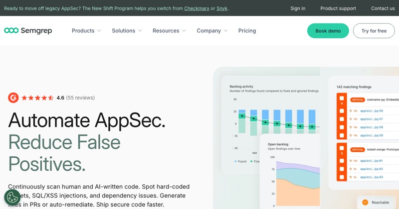Click the history icon in py:83 row
This screenshot has width=399, height=209.
[351, 177]
